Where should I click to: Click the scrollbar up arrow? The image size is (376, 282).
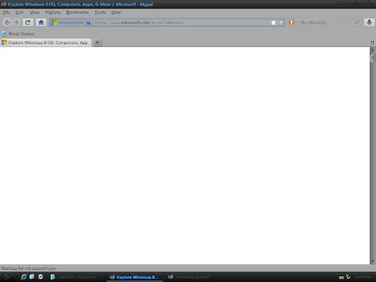pyautogui.click(x=373, y=50)
